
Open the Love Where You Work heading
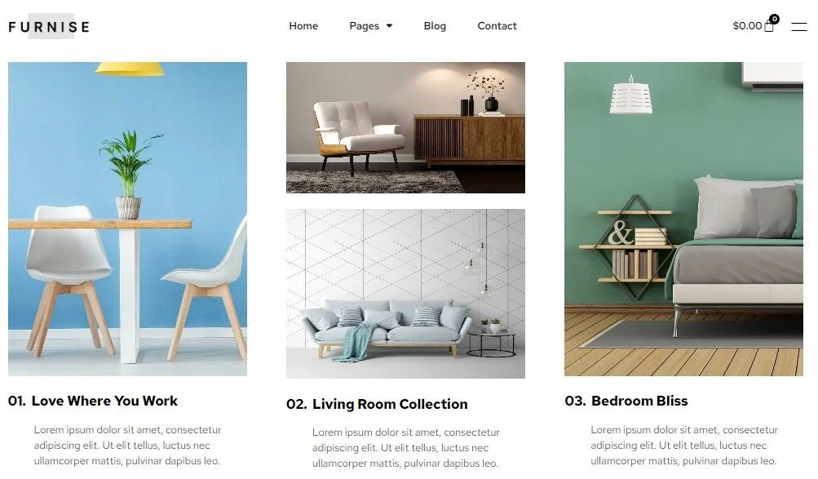(104, 401)
